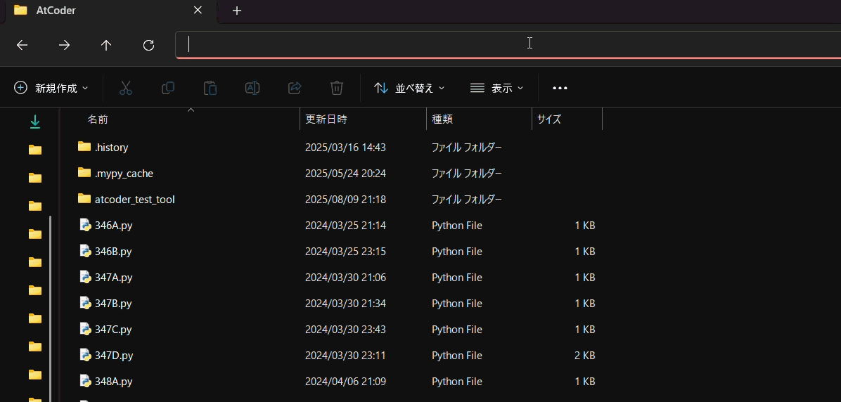The height and width of the screenshot is (402, 841).
Task: Click the Copy icon
Action: 168,88
